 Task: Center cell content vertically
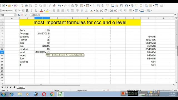click(x=82, y=11)
